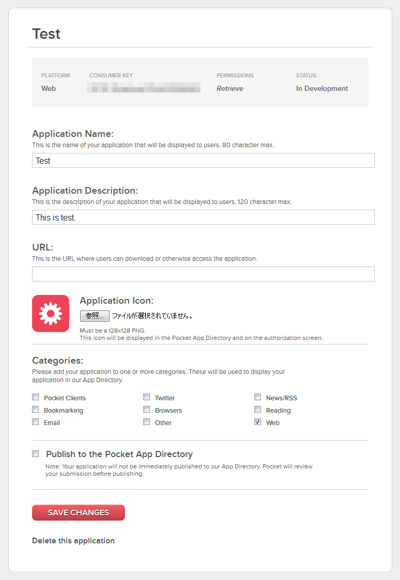Click the PERMISSIONS column label
Viewport: 400px width, 580px height.
click(x=235, y=75)
